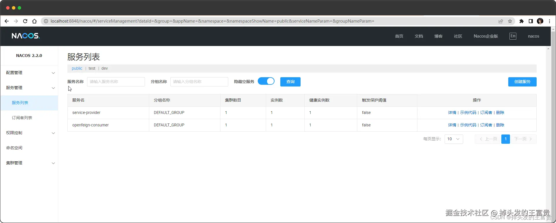Collapse the 服务管理 sidebar menu
The image size is (556, 223).
[x=29, y=88]
